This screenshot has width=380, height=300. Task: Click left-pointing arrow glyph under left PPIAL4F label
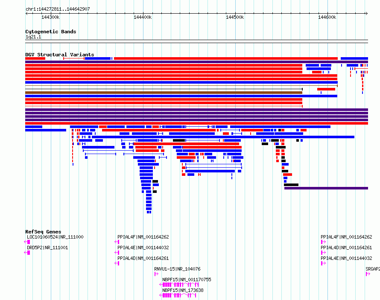(117, 242)
